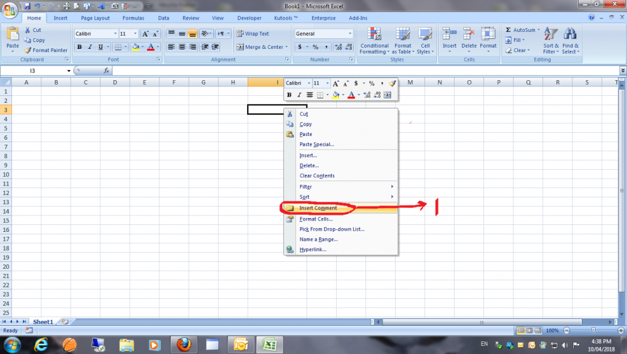This screenshot has width=627, height=354.
Task: Toggle Underline in the ribbon Font group
Action: pos(100,47)
